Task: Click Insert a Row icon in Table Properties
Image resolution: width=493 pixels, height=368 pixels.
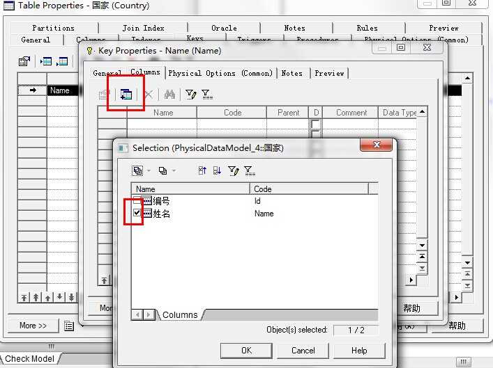Action: coord(46,61)
